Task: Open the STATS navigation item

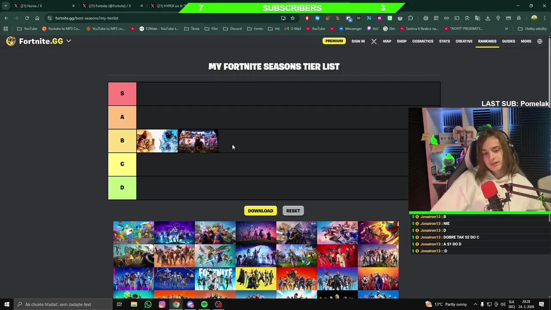Action: pos(444,41)
